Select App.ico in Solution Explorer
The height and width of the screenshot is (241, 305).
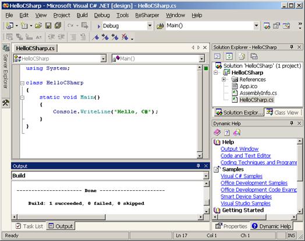click(x=249, y=86)
